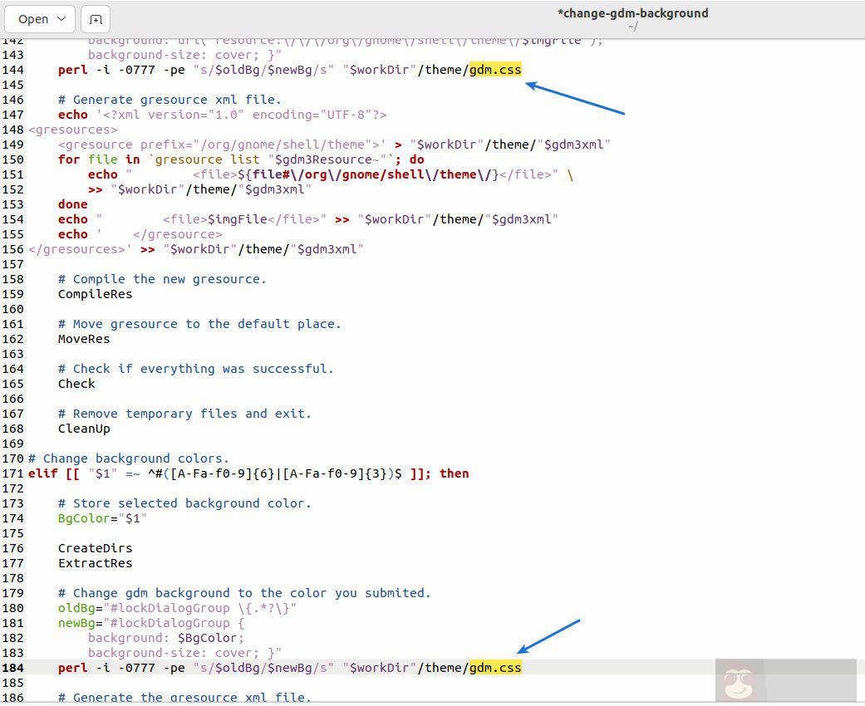Image resolution: width=865 pixels, height=706 pixels.
Task: Select the CleanUp command on line 168
Action: click(x=83, y=429)
